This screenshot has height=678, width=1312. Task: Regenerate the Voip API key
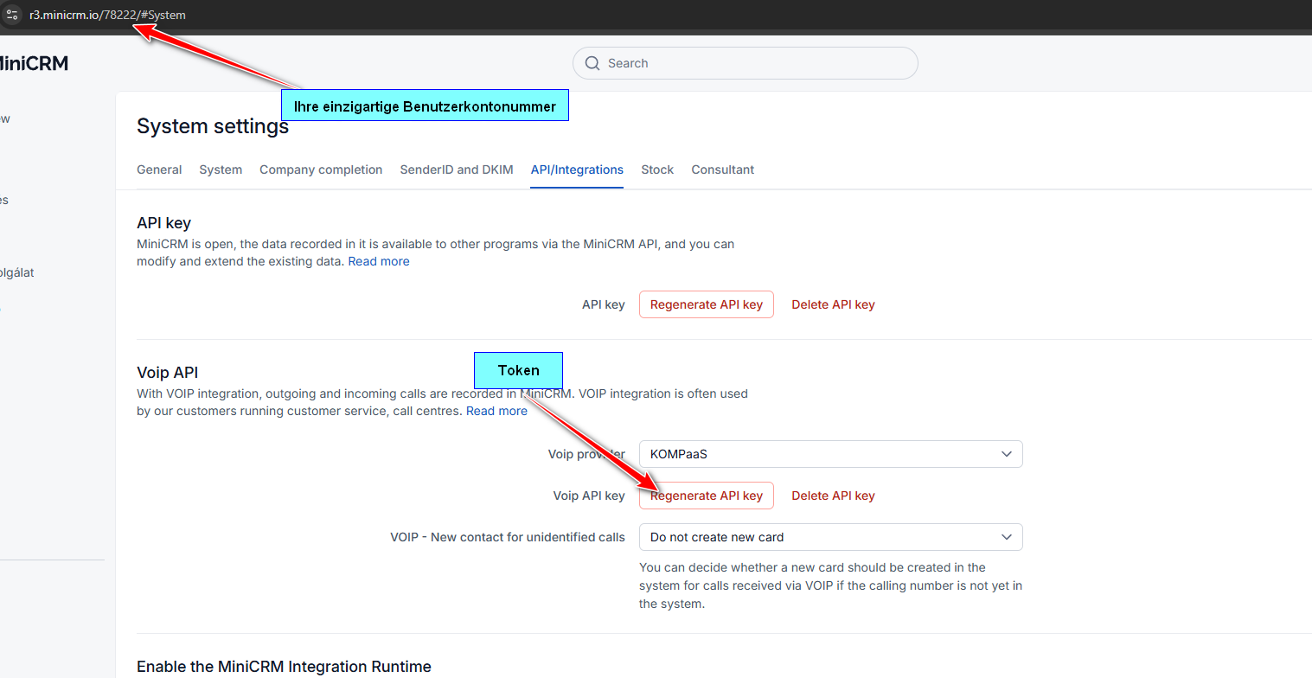point(707,496)
